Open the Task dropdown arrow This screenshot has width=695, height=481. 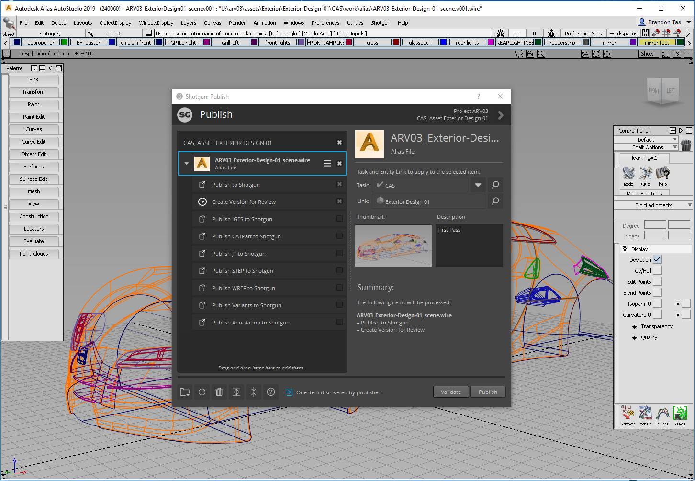tap(478, 185)
